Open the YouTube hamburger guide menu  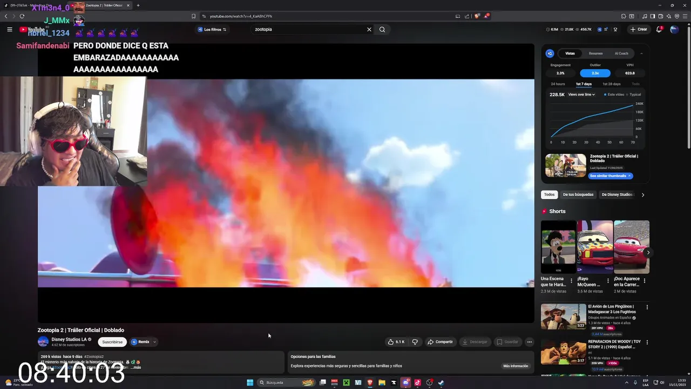(x=9, y=29)
